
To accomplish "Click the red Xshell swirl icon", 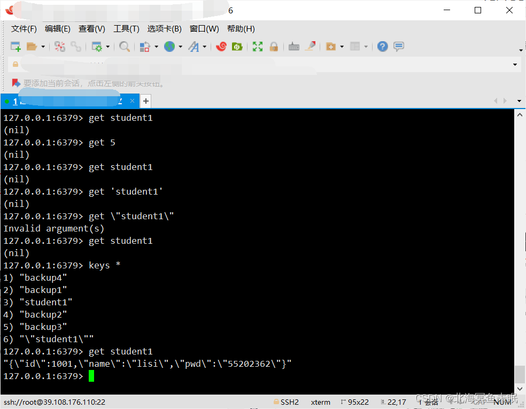I will (x=221, y=47).
